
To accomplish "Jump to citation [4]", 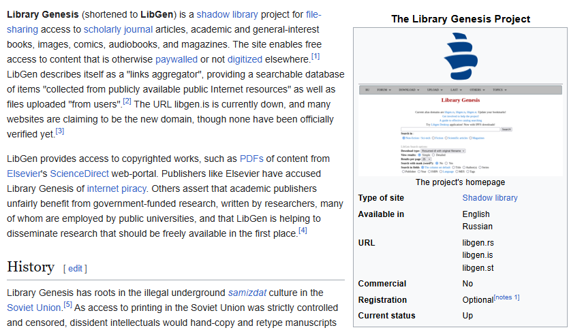I will coord(303,231).
